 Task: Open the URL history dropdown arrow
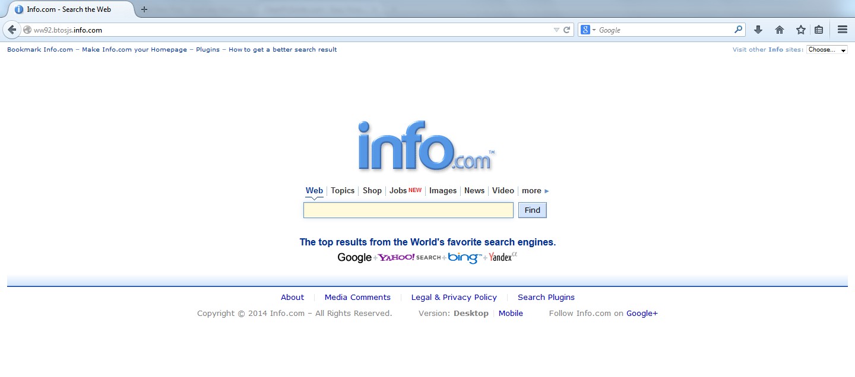556,30
